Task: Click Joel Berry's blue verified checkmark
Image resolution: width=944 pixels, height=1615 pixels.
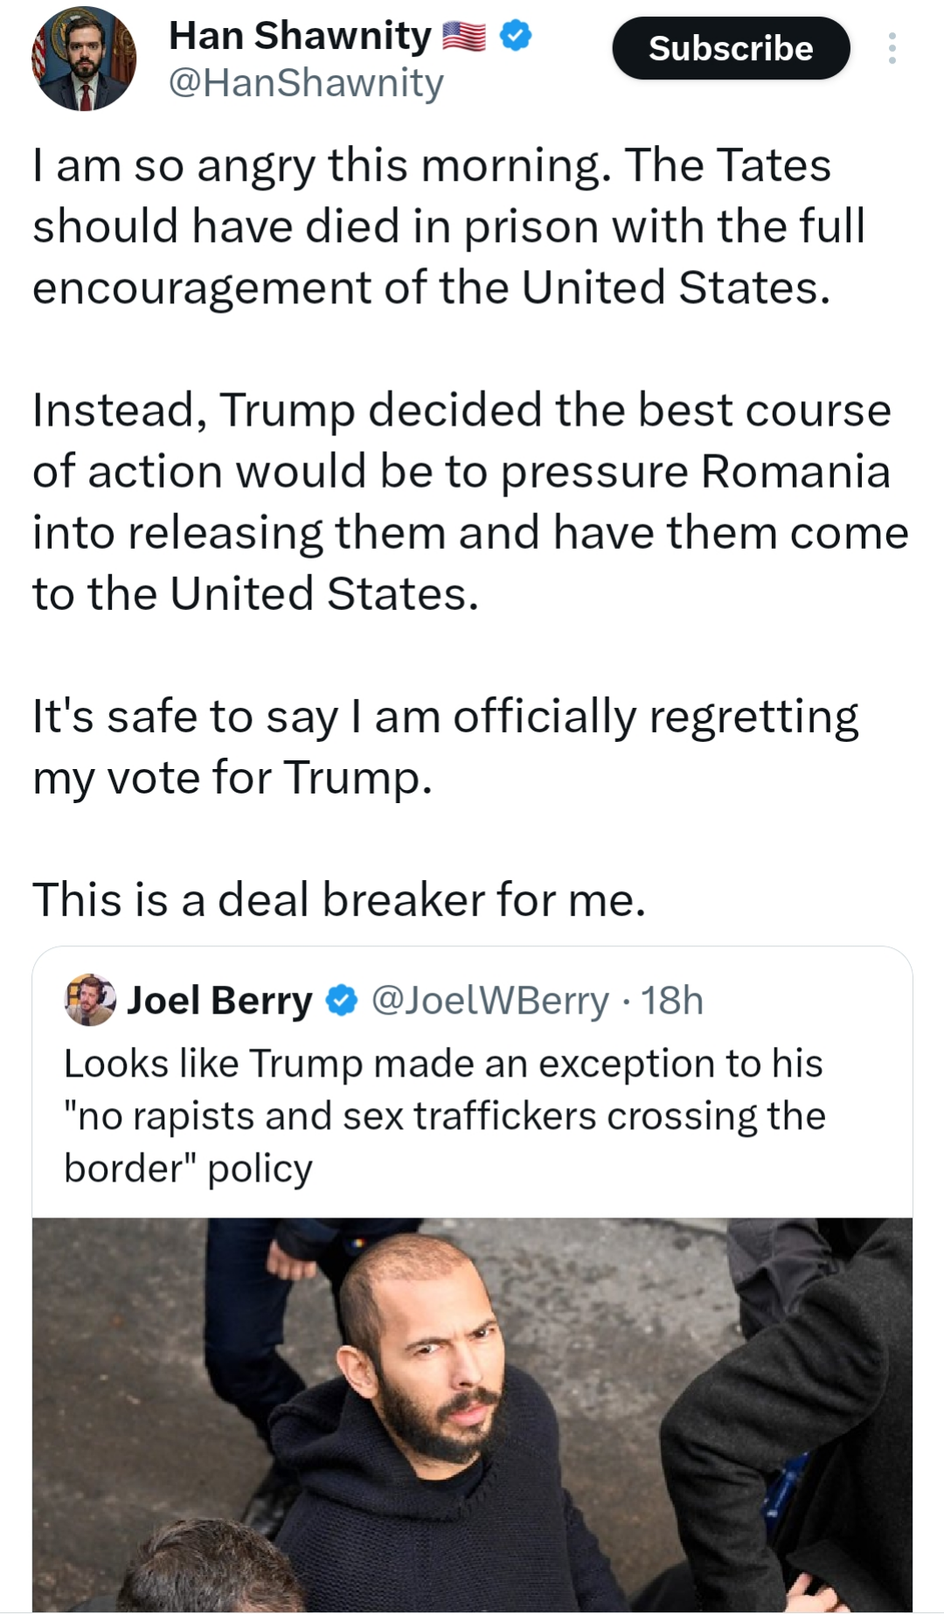Action: pos(342,1001)
